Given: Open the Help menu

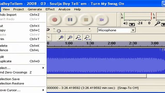Looking at the screenshot, I should [x=77, y=9].
